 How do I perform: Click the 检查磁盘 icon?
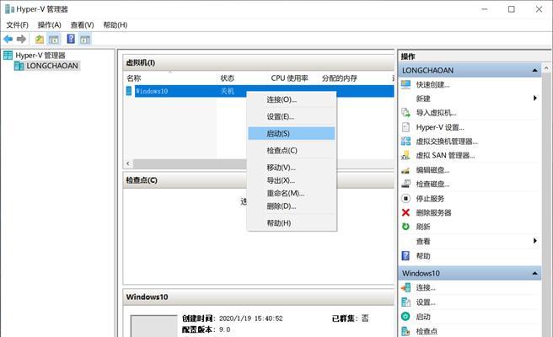pyautogui.click(x=406, y=184)
